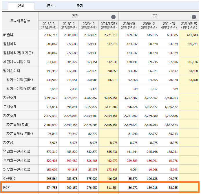Select the 당기순이익(지배) row label
The image size is (201, 194).
pyautogui.click(x=20, y=80)
